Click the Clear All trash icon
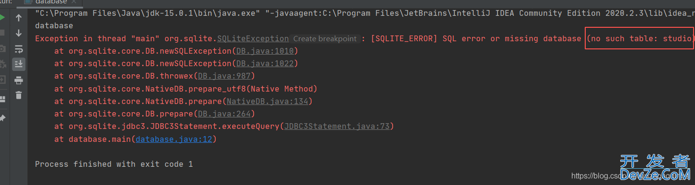Image resolution: width=695 pixels, height=185 pixels. pyautogui.click(x=19, y=95)
